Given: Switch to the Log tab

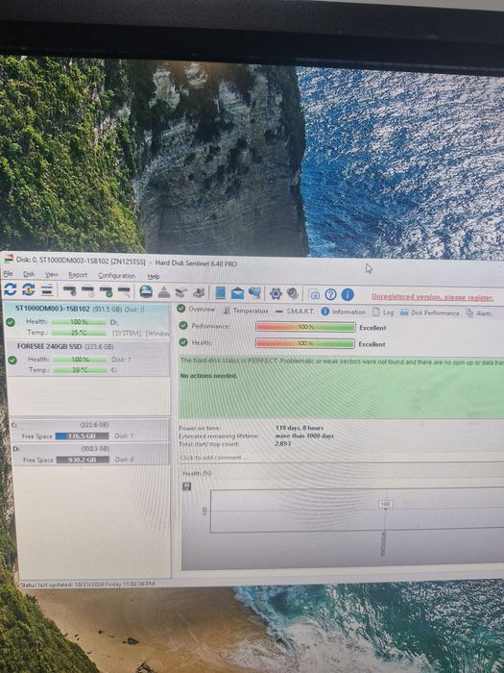Looking at the screenshot, I should click(x=383, y=312).
